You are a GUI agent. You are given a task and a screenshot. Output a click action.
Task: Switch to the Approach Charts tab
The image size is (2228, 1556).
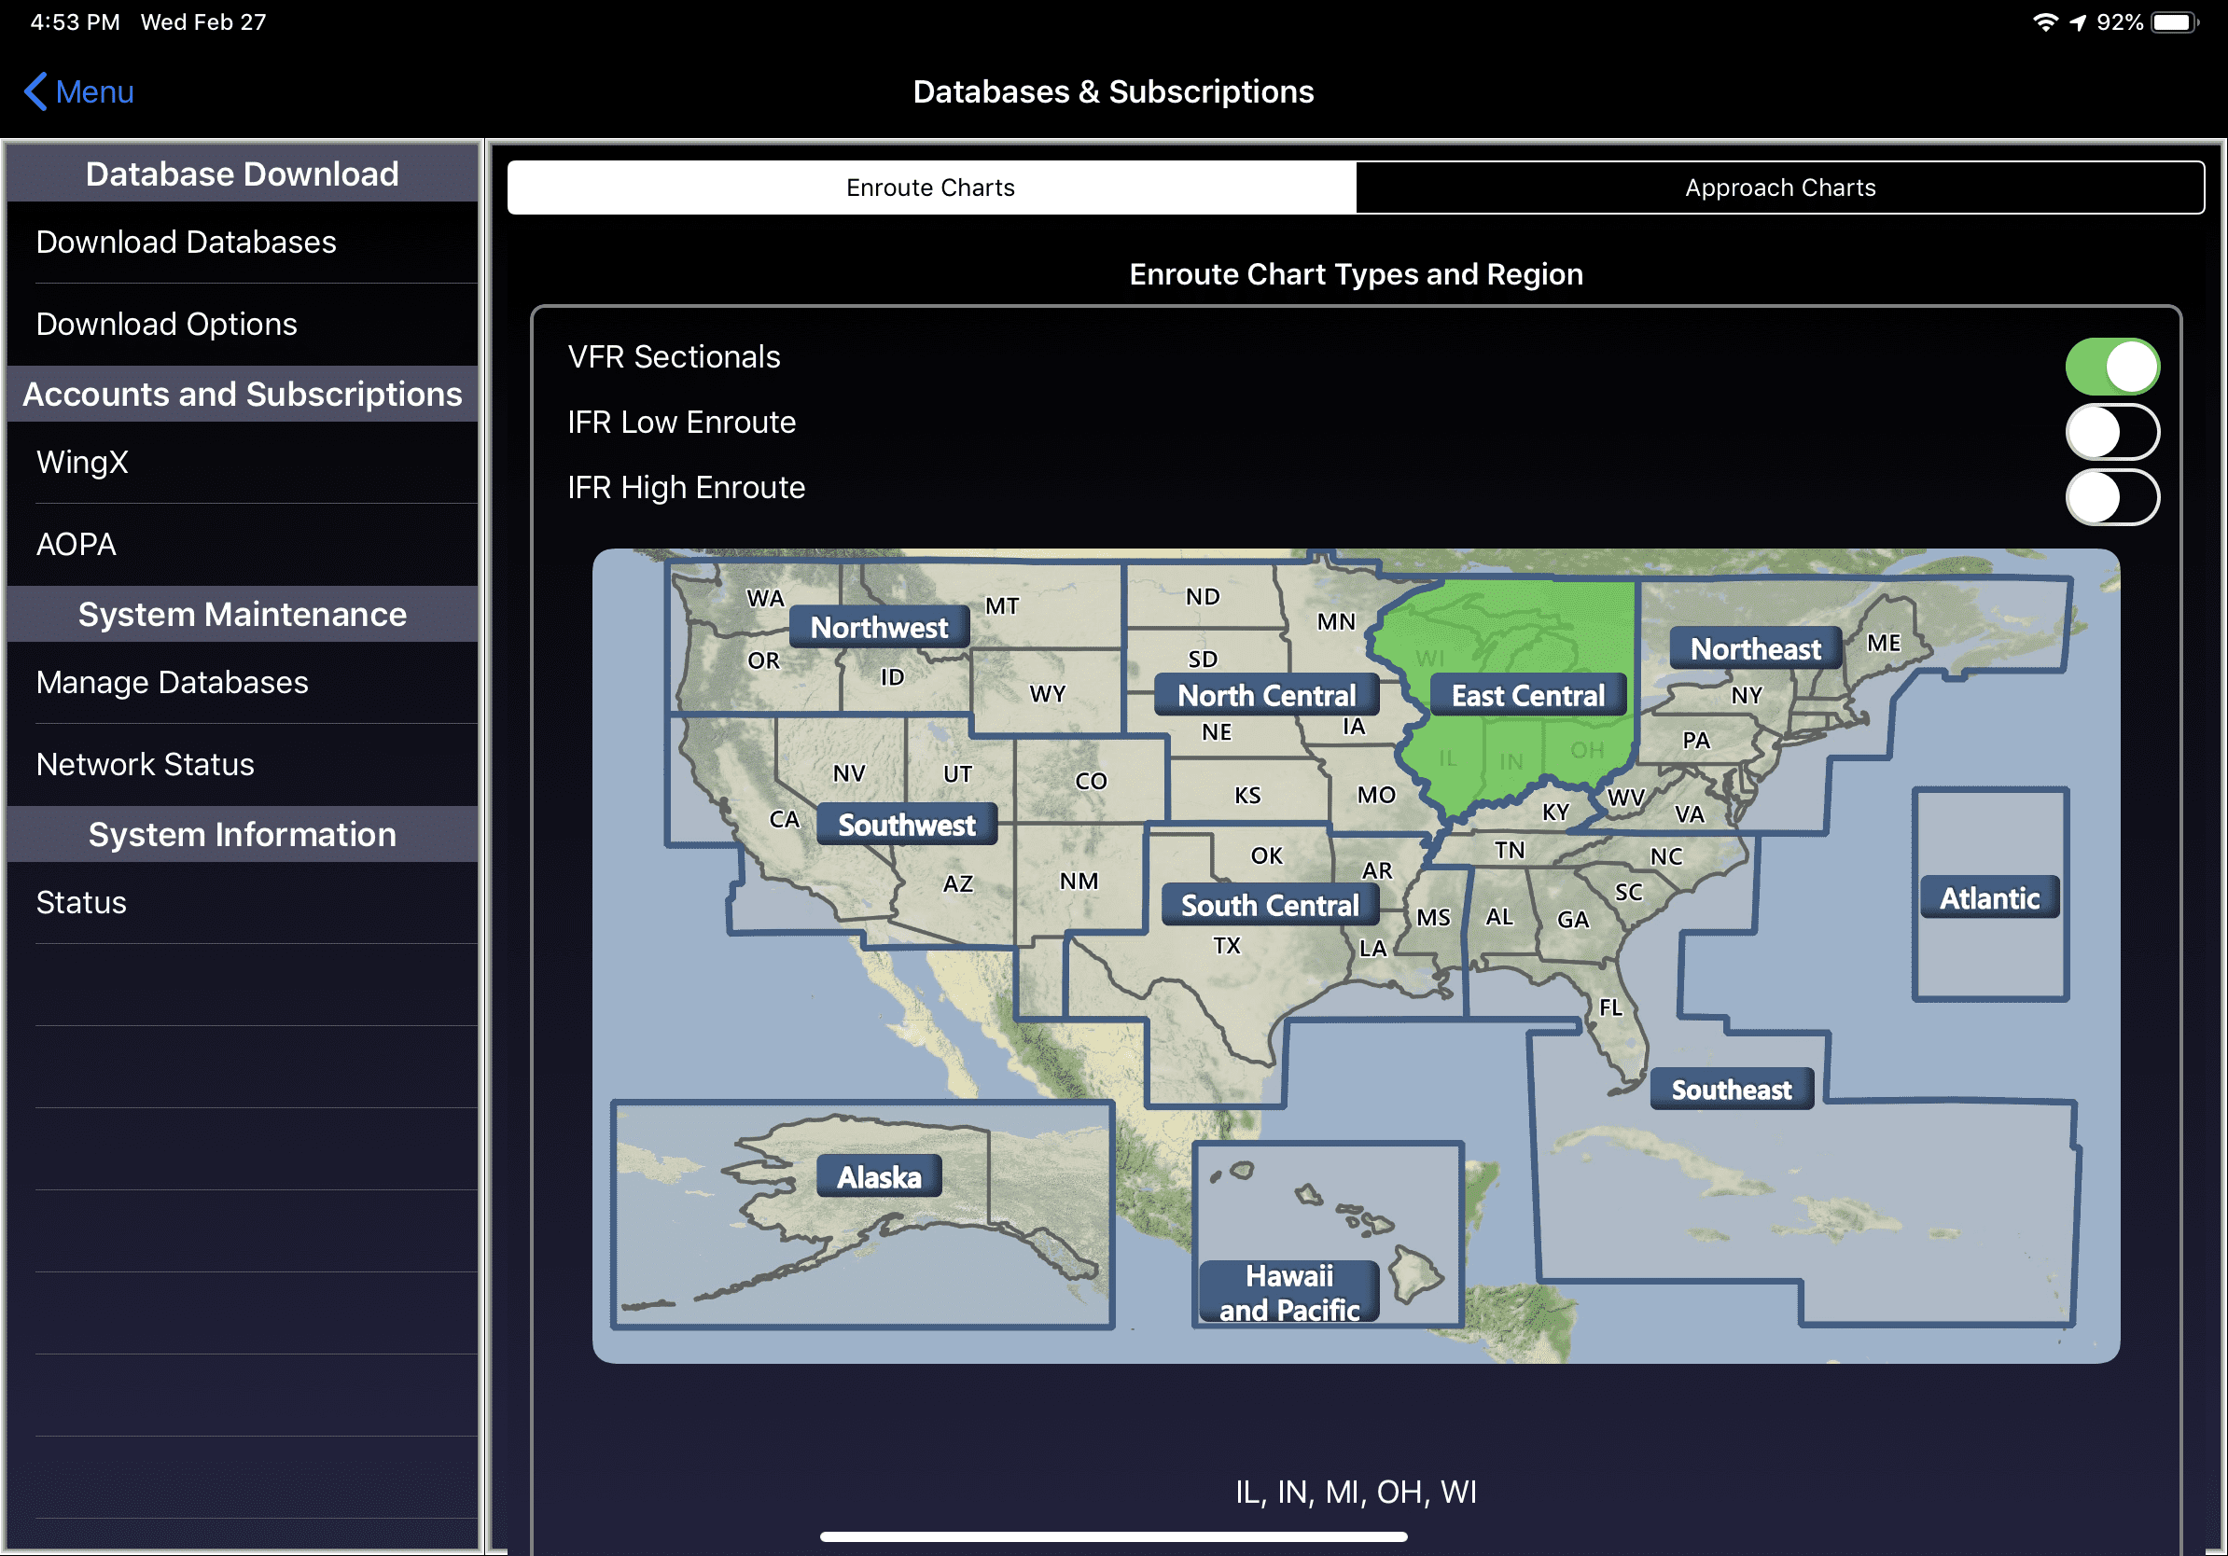pos(1778,188)
